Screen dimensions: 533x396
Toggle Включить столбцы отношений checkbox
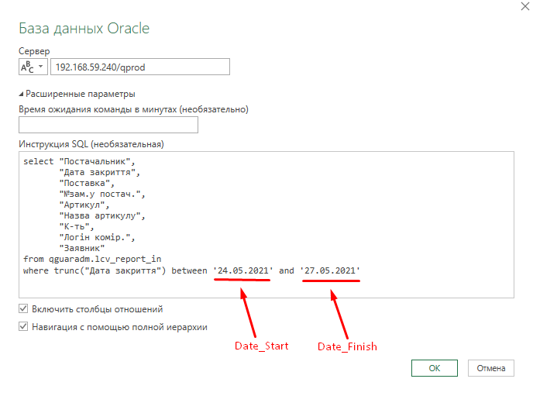[23, 308]
